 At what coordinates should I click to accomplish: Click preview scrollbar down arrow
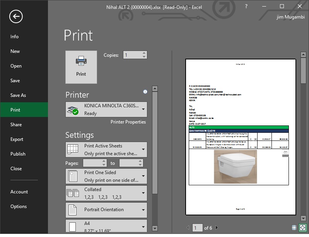point(303,218)
